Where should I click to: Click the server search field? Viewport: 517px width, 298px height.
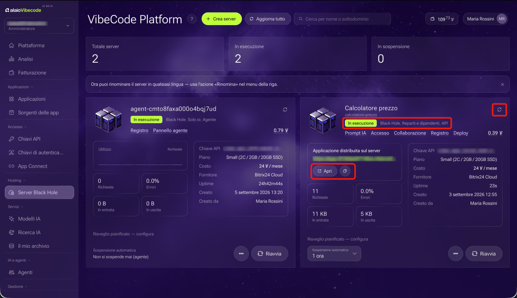pyautogui.click(x=343, y=19)
